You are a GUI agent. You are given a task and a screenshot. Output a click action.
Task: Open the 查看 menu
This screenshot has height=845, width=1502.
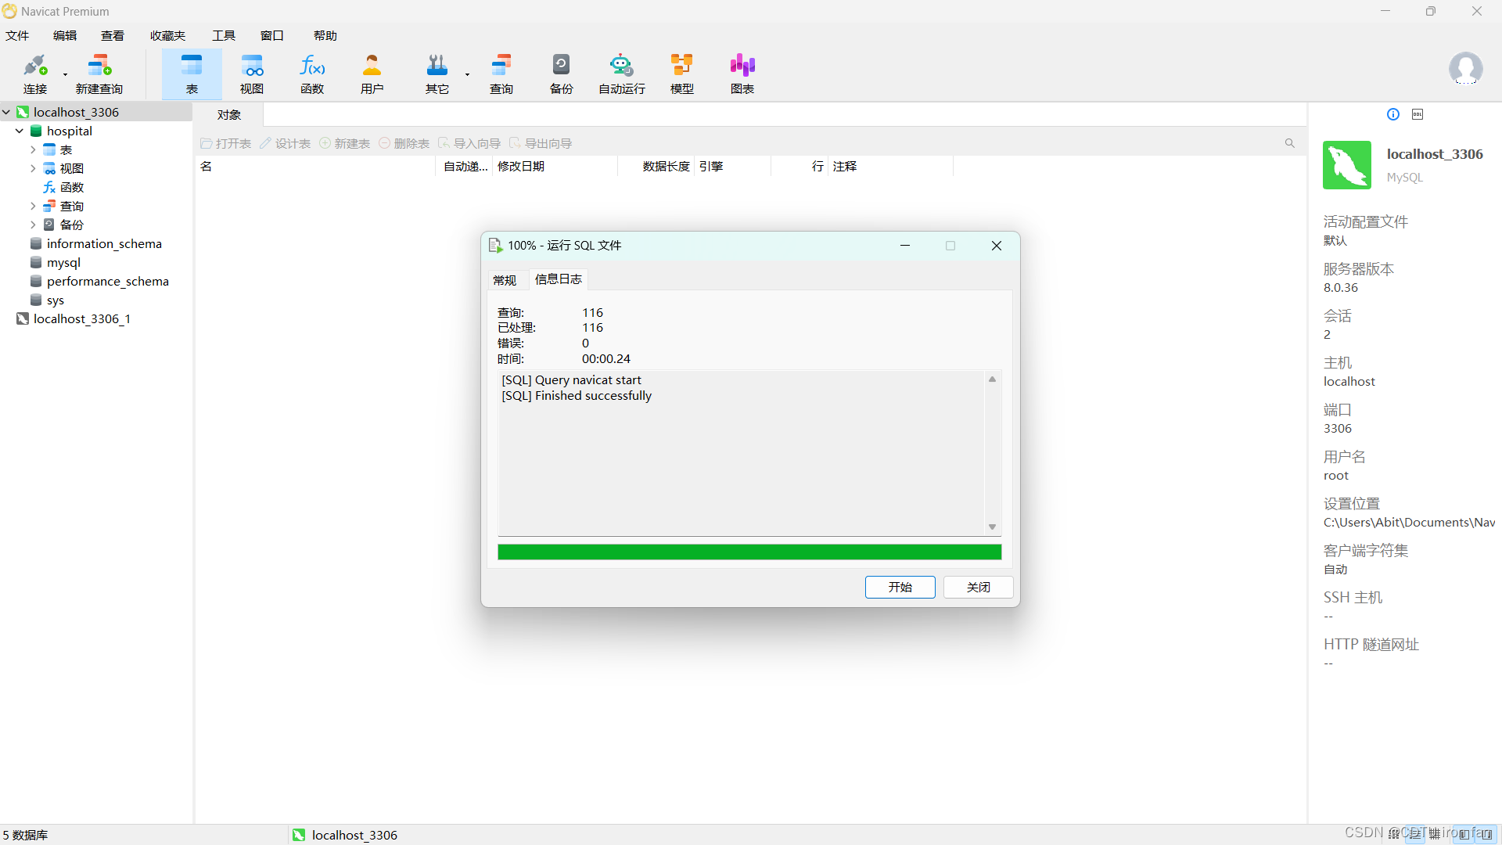pyautogui.click(x=113, y=35)
